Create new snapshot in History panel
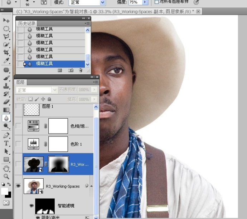The image size is (247, 219). click(71, 70)
